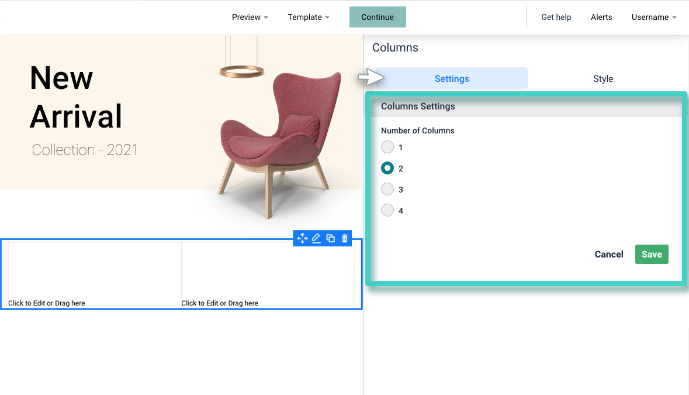
Task: Click the 'Columns' panel title
Action: tap(395, 47)
